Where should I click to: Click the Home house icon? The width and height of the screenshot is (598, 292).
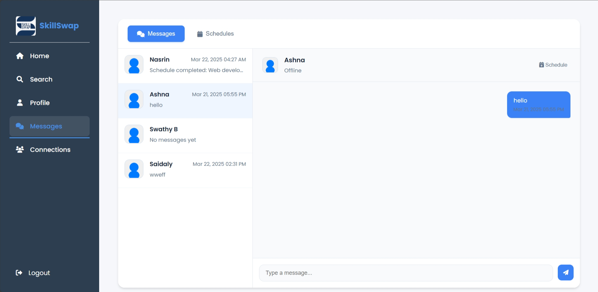[x=20, y=56]
